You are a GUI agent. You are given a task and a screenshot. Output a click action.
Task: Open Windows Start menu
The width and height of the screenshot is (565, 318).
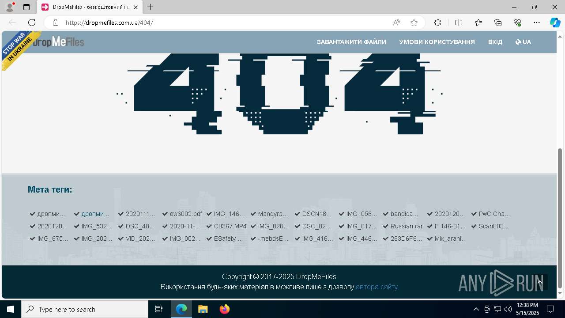[11, 309]
